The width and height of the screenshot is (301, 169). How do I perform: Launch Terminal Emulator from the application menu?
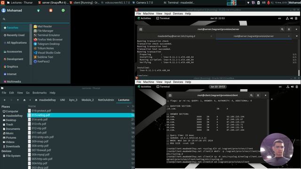click(47, 35)
